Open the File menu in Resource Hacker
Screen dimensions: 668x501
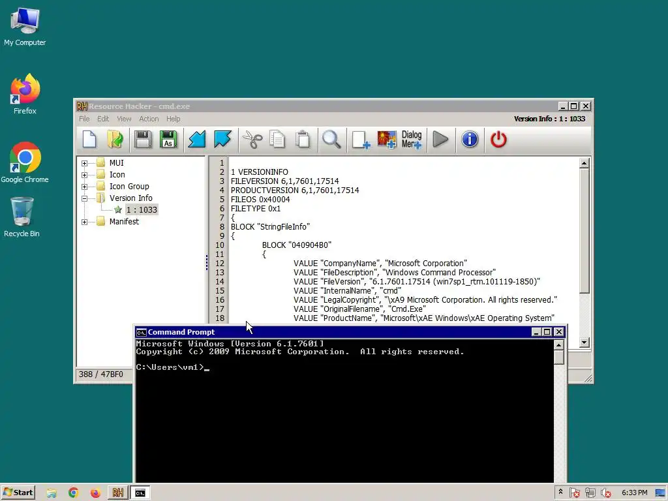point(84,119)
